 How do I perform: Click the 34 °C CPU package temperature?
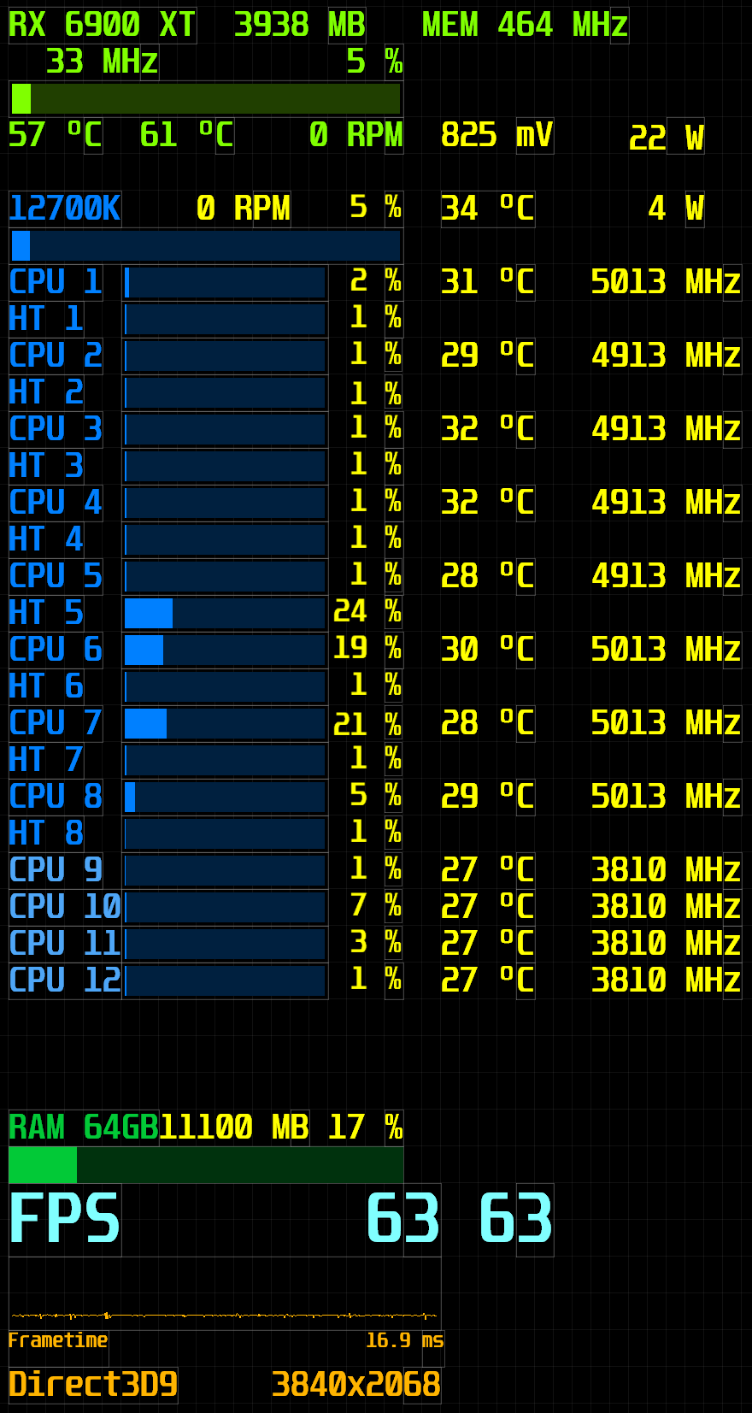tap(488, 209)
